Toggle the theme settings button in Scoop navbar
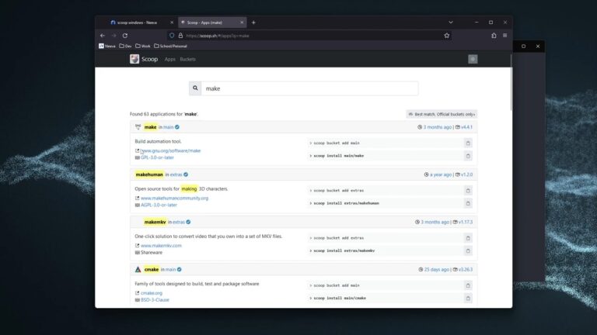Image resolution: width=597 pixels, height=335 pixels. [x=473, y=59]
